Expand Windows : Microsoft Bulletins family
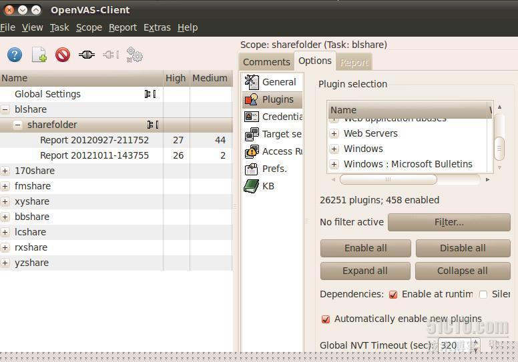 click(334, 164)
